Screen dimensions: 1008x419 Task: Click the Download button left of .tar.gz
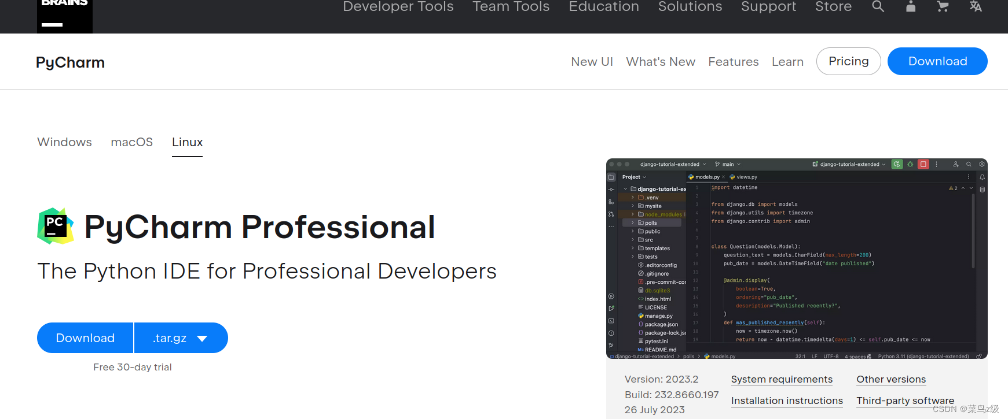click(85, 338)
